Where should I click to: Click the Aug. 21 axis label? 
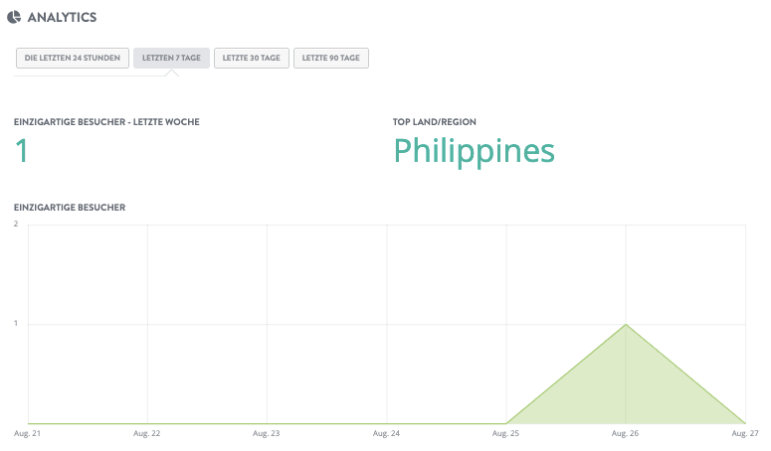click(x=27, y=434)
